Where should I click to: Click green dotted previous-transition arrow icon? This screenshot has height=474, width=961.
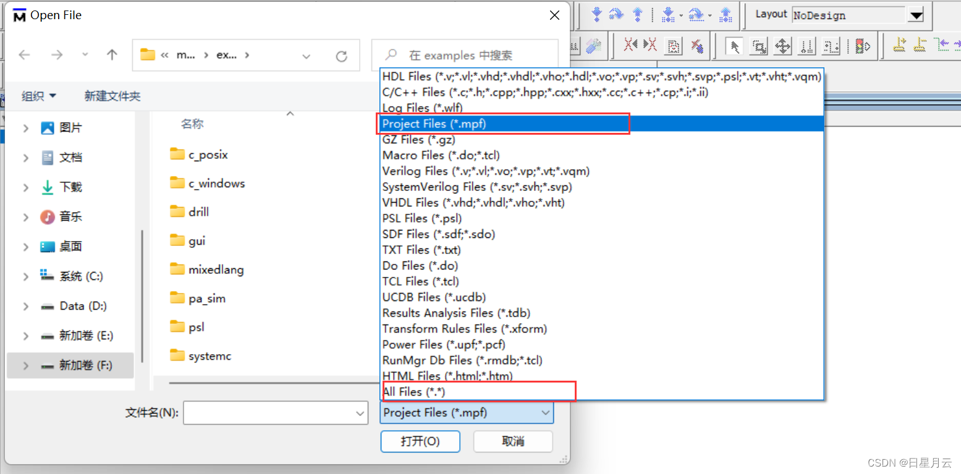pos(941,44)
